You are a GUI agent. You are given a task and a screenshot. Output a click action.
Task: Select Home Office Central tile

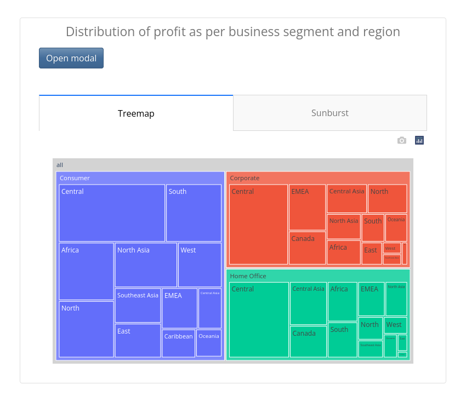coord(259,319)
